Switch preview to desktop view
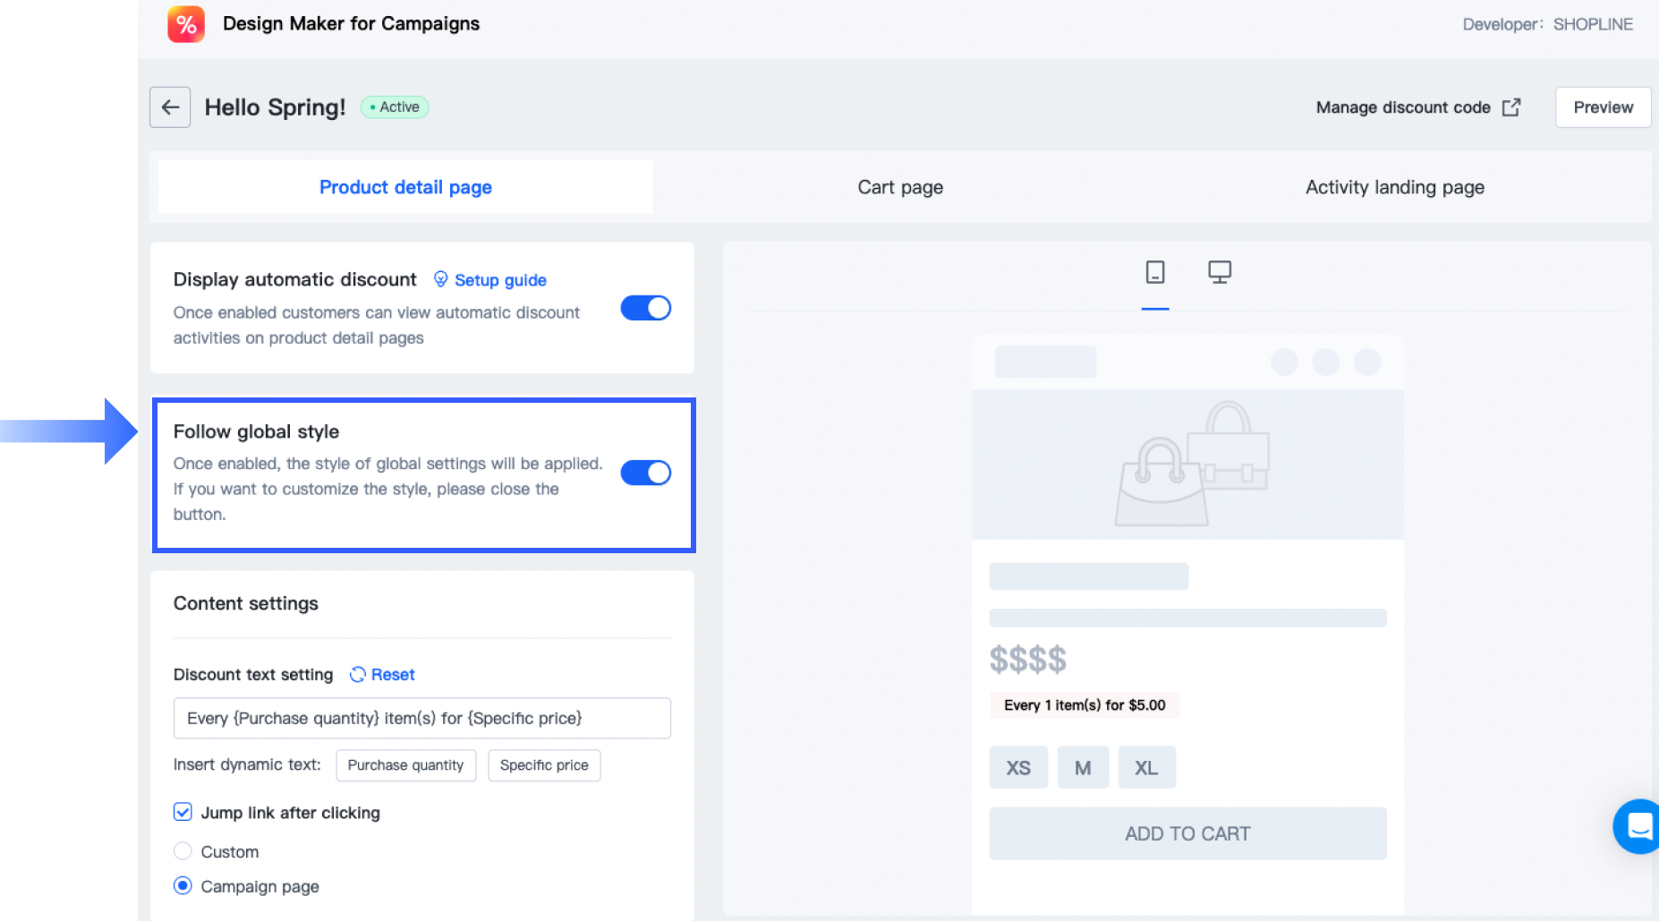The height and width of the screenshot is (922, 1659). pyautogui.click(x=1218, y=271)
